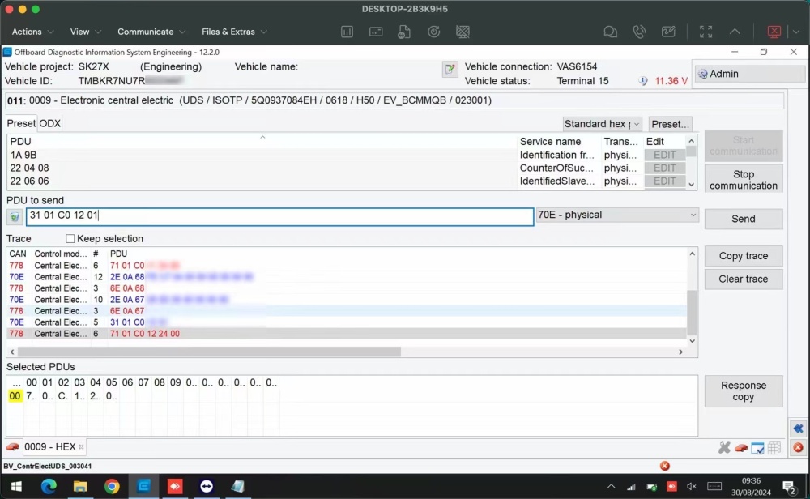
Task: Enable the Keep selection checkbox
Action: [70, 239]
